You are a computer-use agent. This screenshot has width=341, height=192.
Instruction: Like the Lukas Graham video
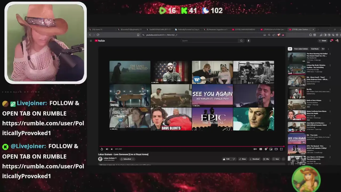(226, 159)
